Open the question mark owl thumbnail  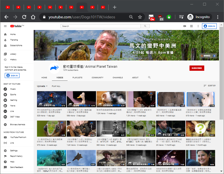point(200,129)
